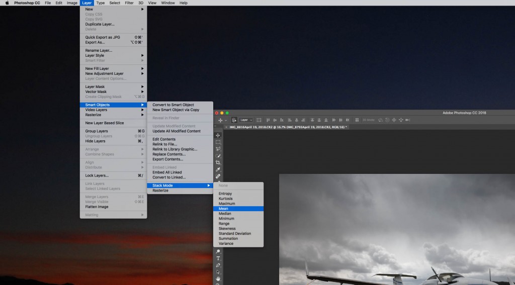Close the IMG_8816 document tab

coord(226,127)
